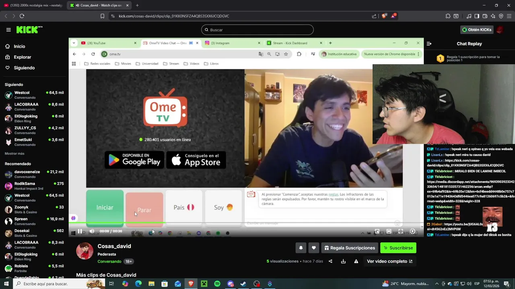Click Cosas_david streamer avatar
Image resolution: width=515 pixels, height=289 pixels.
pyautogui.click(x=84, y=251)
